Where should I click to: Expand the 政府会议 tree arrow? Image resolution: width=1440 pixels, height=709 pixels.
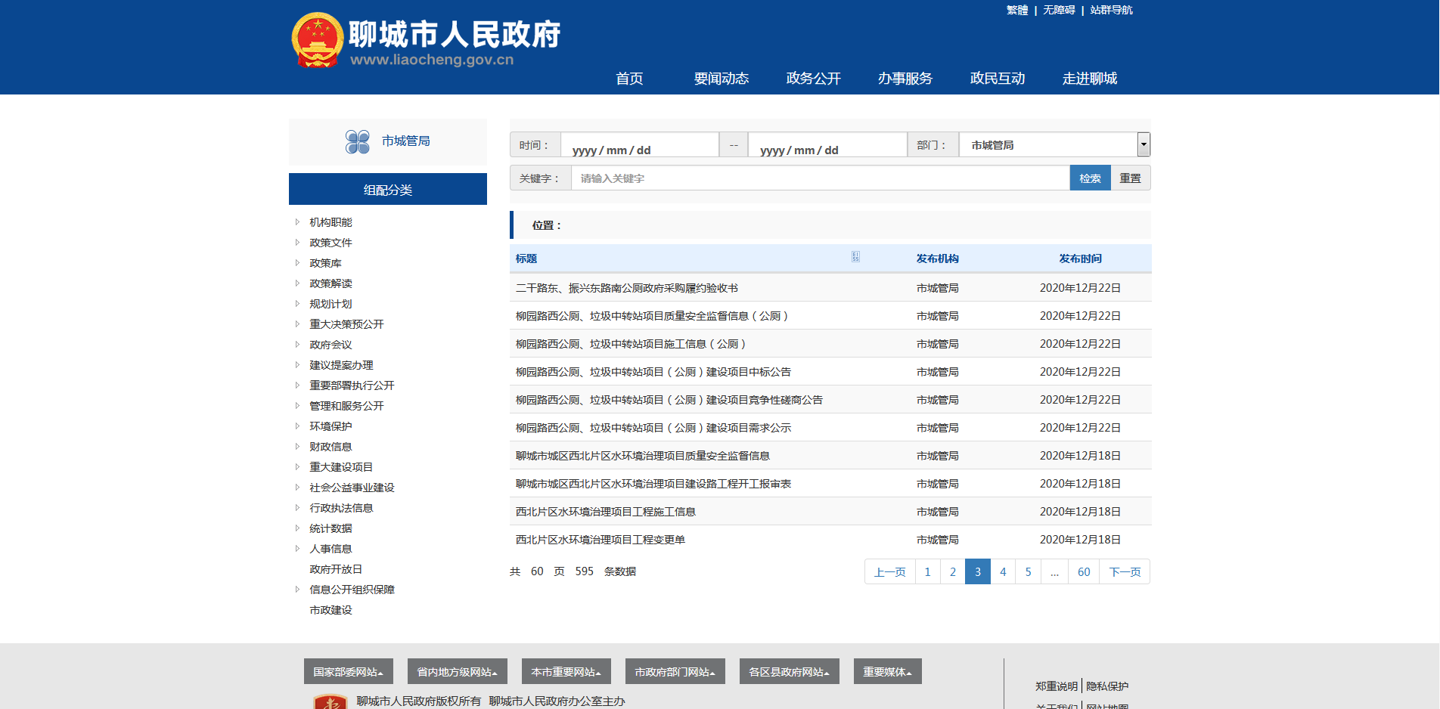tap(297, 345)
